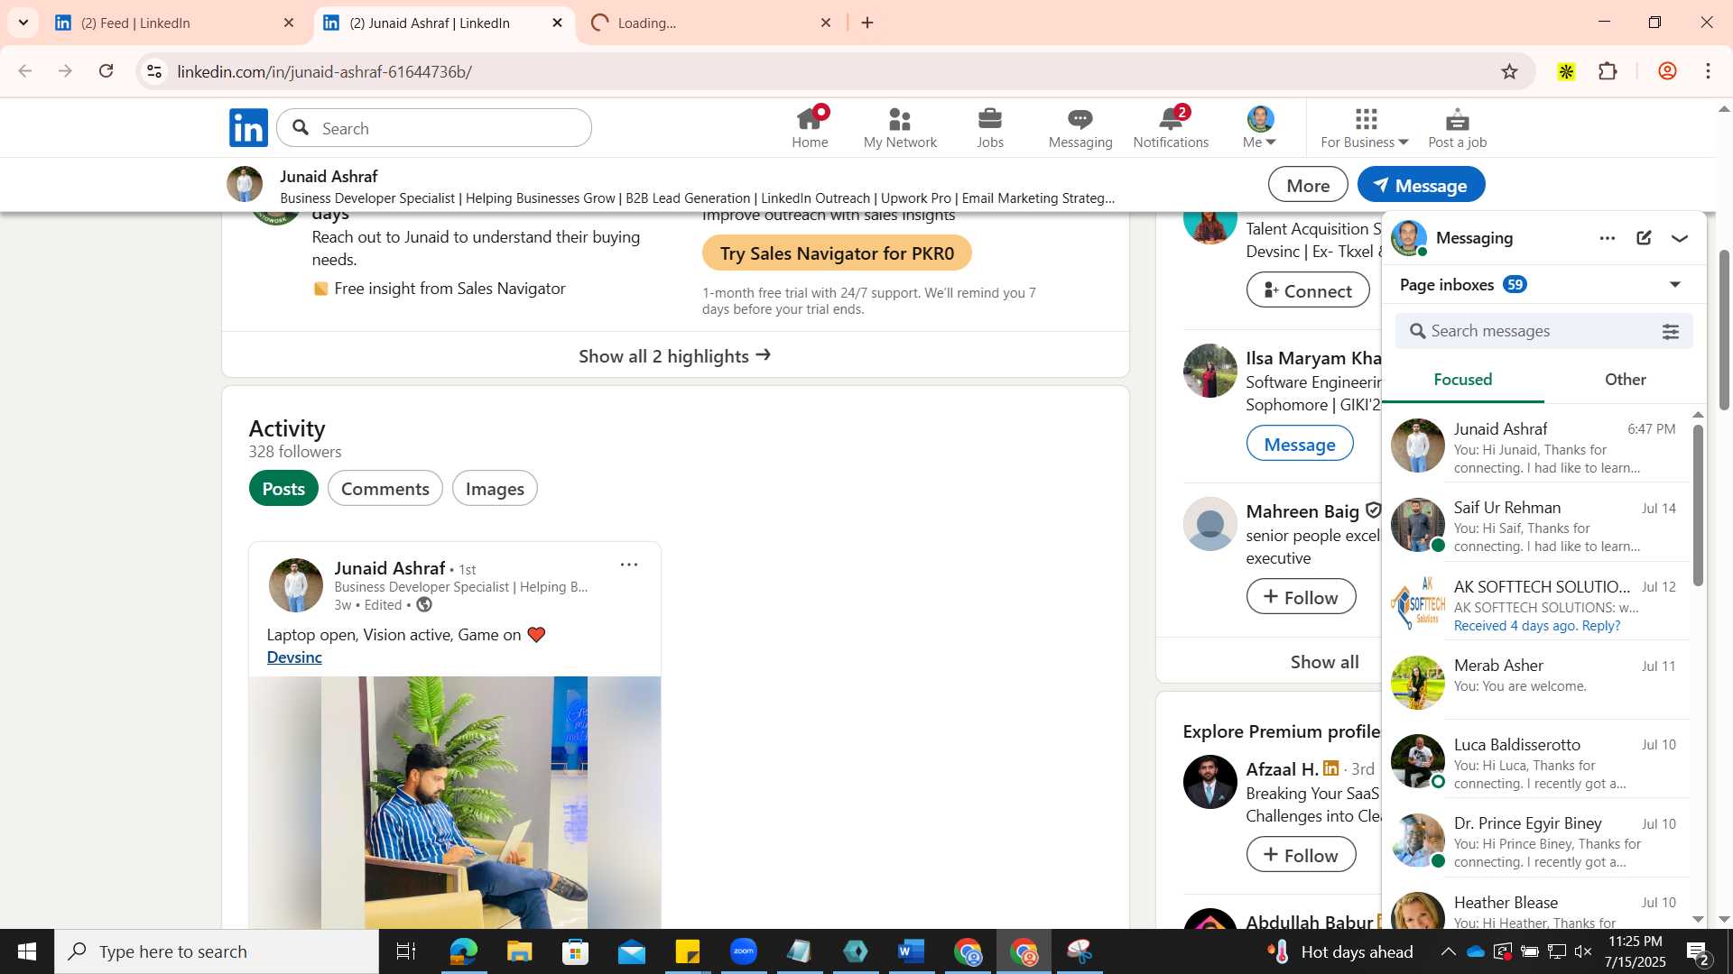Click Received 4 days ago. Reply? link
The image size is (1733, 974).
click(1536, 626)
